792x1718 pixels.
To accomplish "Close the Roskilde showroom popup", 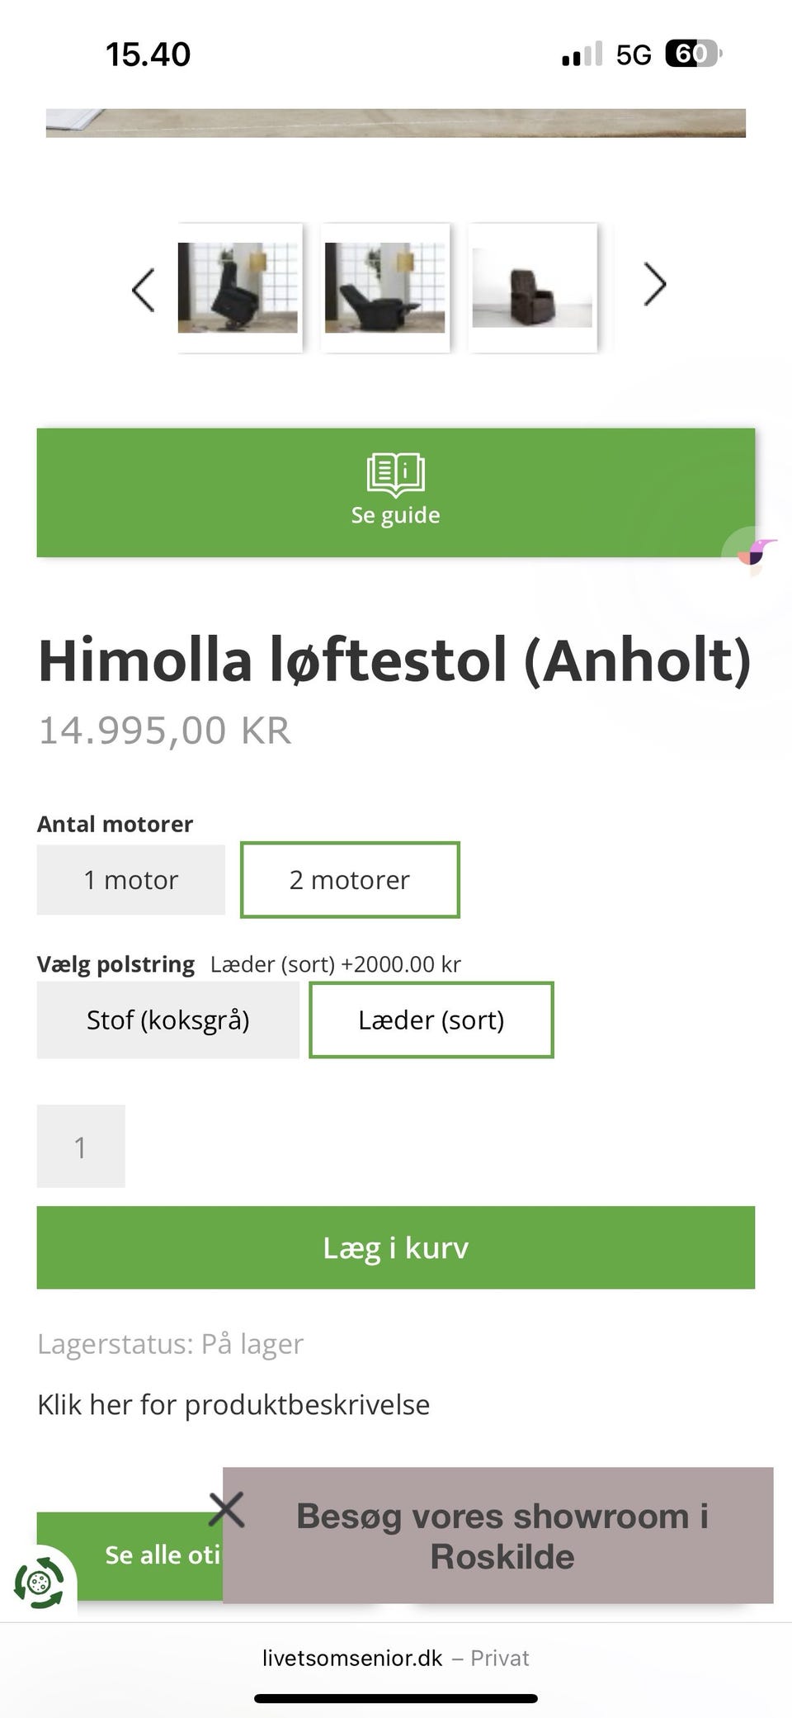I will 227,1509.
